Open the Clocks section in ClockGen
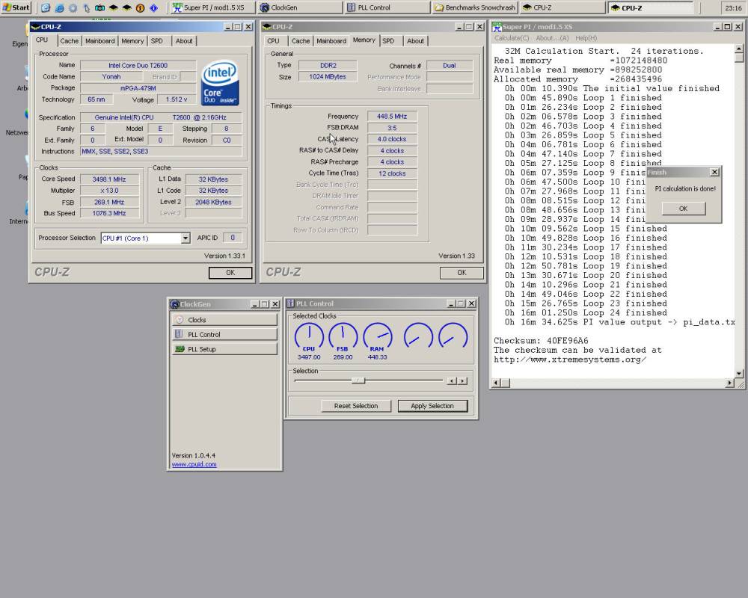This screenshot has width=748, height=598. pos(224,319)
